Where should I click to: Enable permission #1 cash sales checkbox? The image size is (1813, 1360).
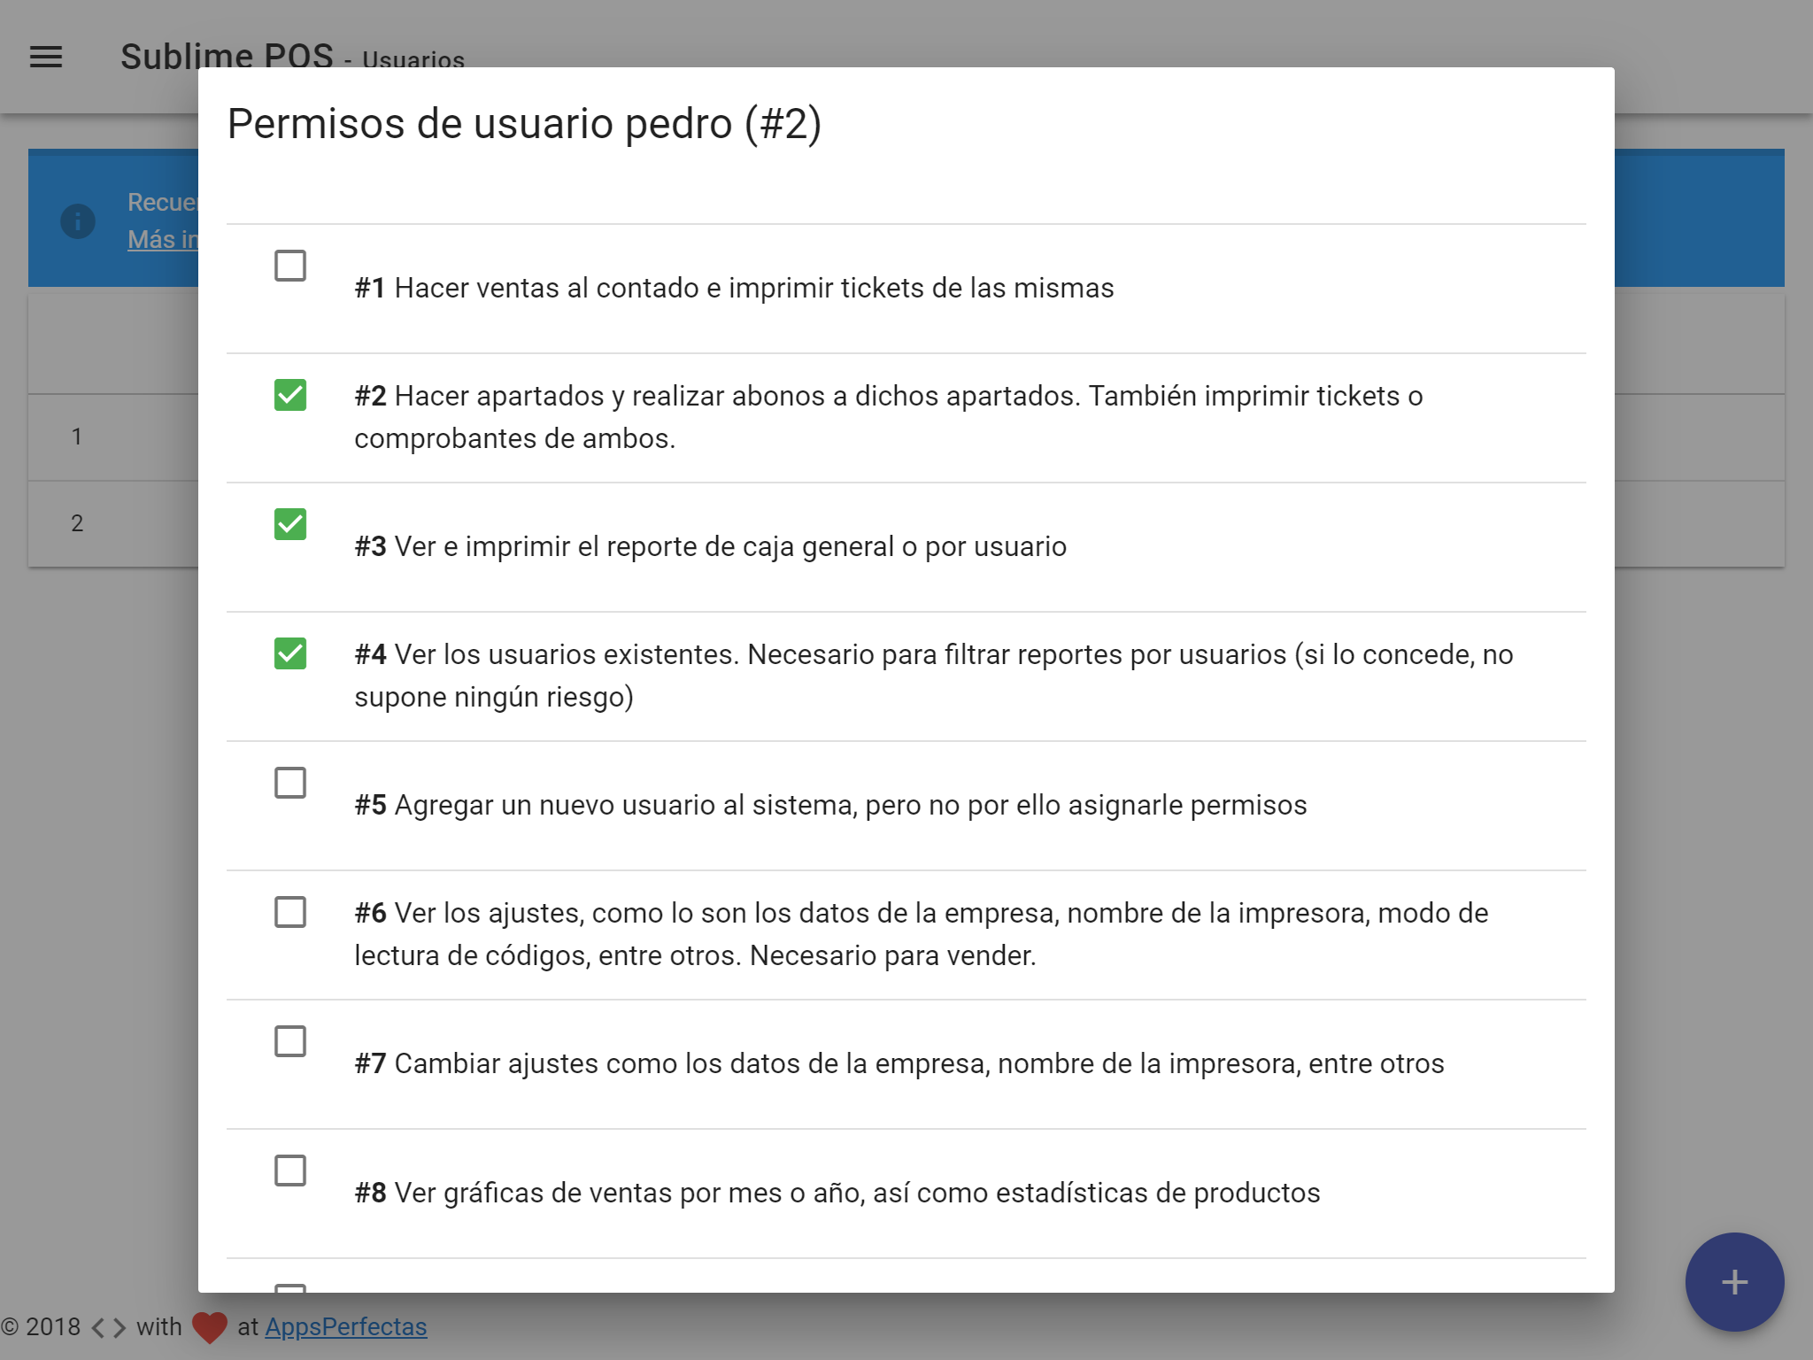pyautogui.click(x=290, y=266)
